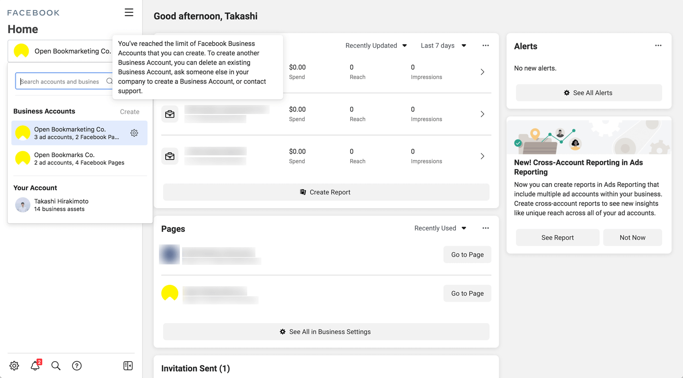Open notifications bell with 2 badge
683x378 pixels.
click(x=36, y=365)
